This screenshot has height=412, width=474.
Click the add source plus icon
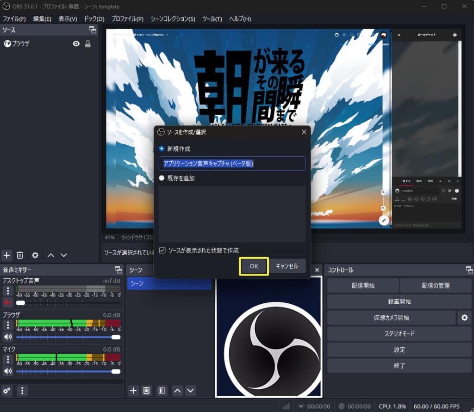pos(7,255)
